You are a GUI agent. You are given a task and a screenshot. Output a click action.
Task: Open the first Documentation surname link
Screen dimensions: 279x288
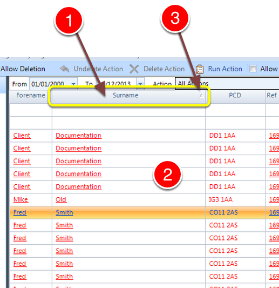click(78, 136)
